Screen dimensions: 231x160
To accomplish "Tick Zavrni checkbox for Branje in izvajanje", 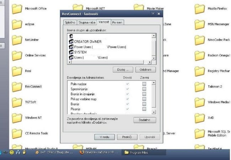I will pos(144,94).
